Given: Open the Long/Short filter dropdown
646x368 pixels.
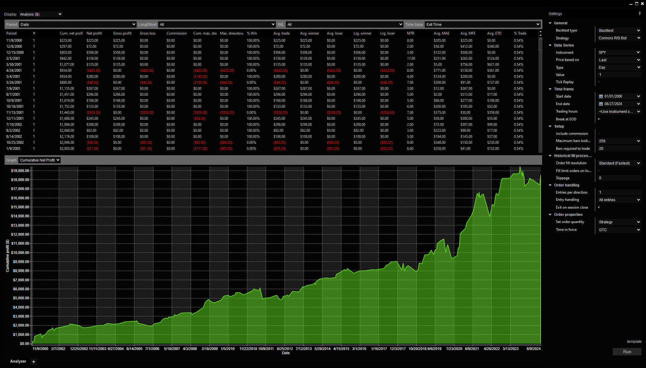Looking at the screenshot, I should [217, 24].
